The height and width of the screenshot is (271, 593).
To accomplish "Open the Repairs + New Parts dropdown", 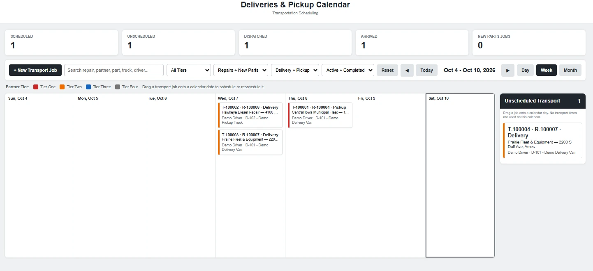I will tap(241, 70).
